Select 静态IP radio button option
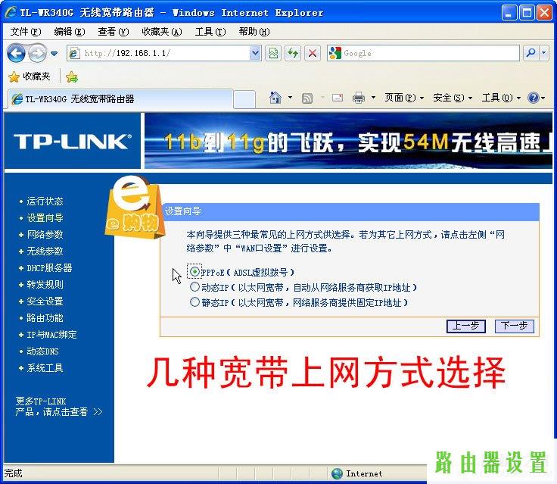Screen dimensions: 557x484 tap(194, 302)
